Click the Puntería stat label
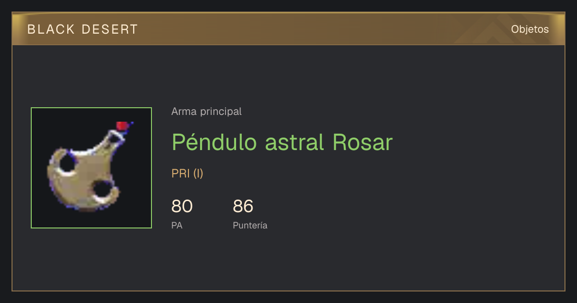Image resolution: width=577 pixels, height=303 pixels. [x=250, y=225]
